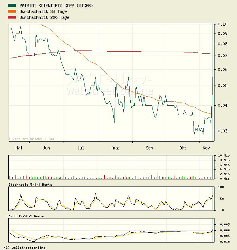Click the Nov month label on time axis
The height and width of the screenshot is (250, 237).
pyautogui.click(x=206, y=148)
